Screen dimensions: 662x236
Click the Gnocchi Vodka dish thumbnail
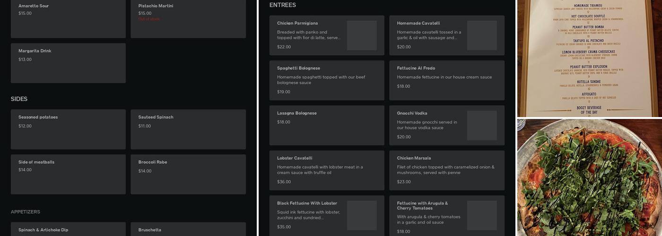pos(482,126)
